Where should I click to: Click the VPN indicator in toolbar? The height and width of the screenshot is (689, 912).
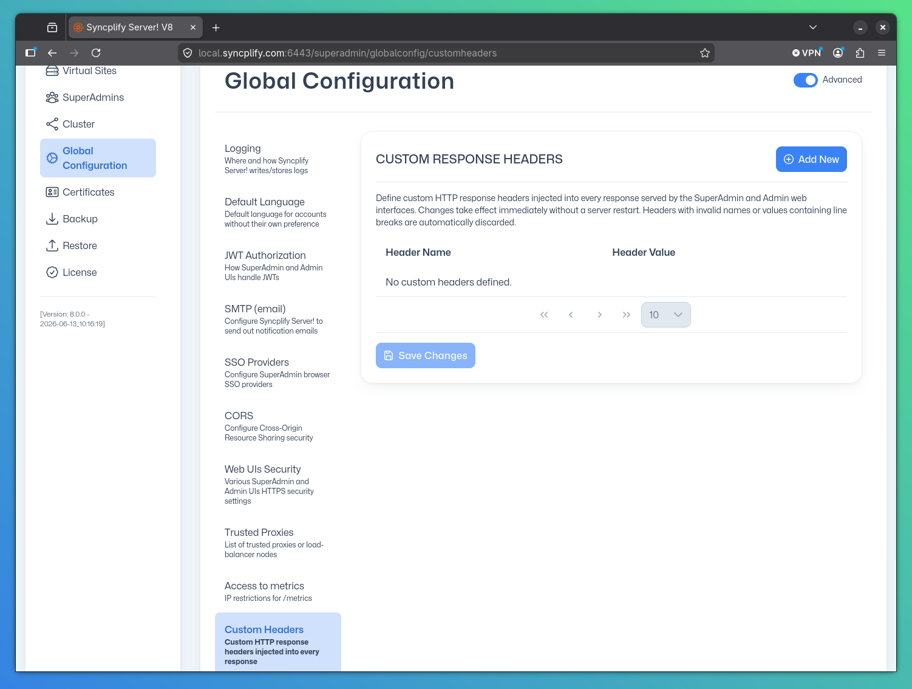point(807,53)
